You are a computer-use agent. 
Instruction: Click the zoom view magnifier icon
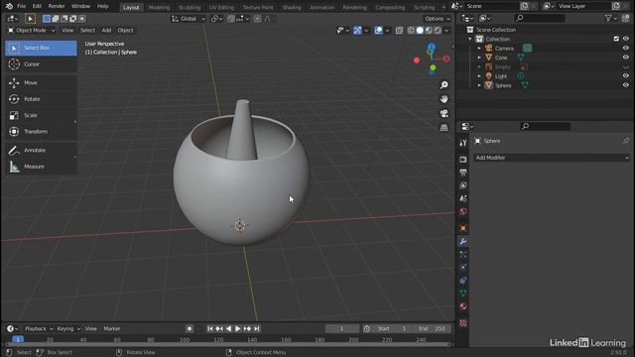[444, 85]
